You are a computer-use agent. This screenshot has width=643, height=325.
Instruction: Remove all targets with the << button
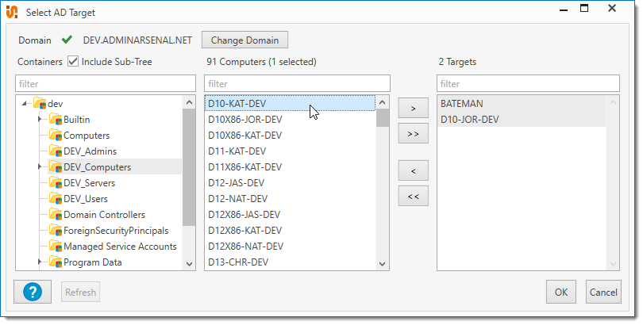413,197
